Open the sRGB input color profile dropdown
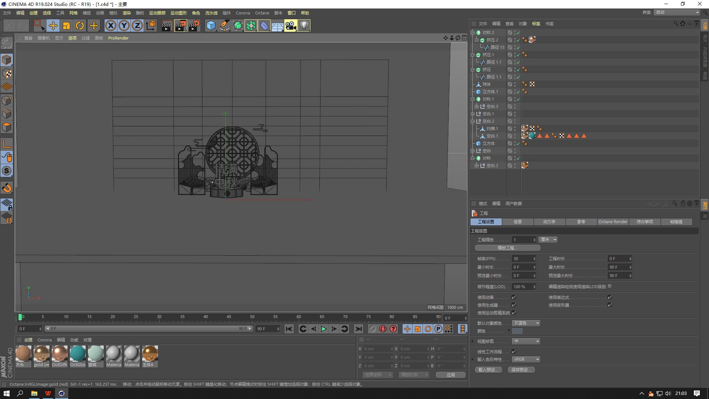 coord(526,359)
